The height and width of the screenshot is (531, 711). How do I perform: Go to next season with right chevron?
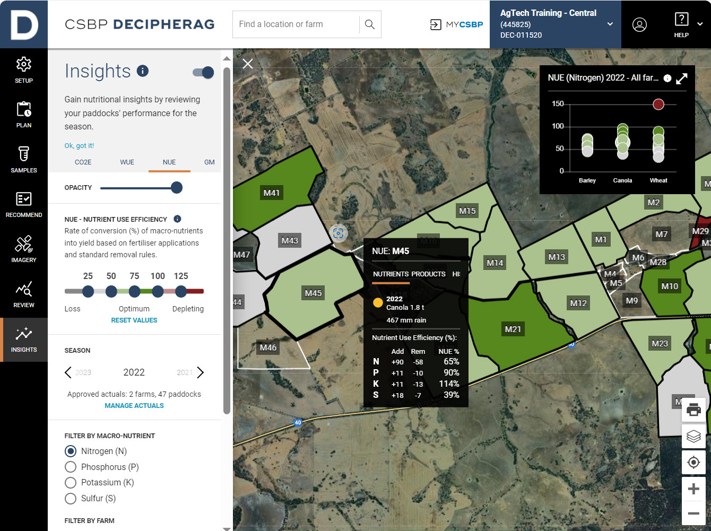(x=201, y=372)
